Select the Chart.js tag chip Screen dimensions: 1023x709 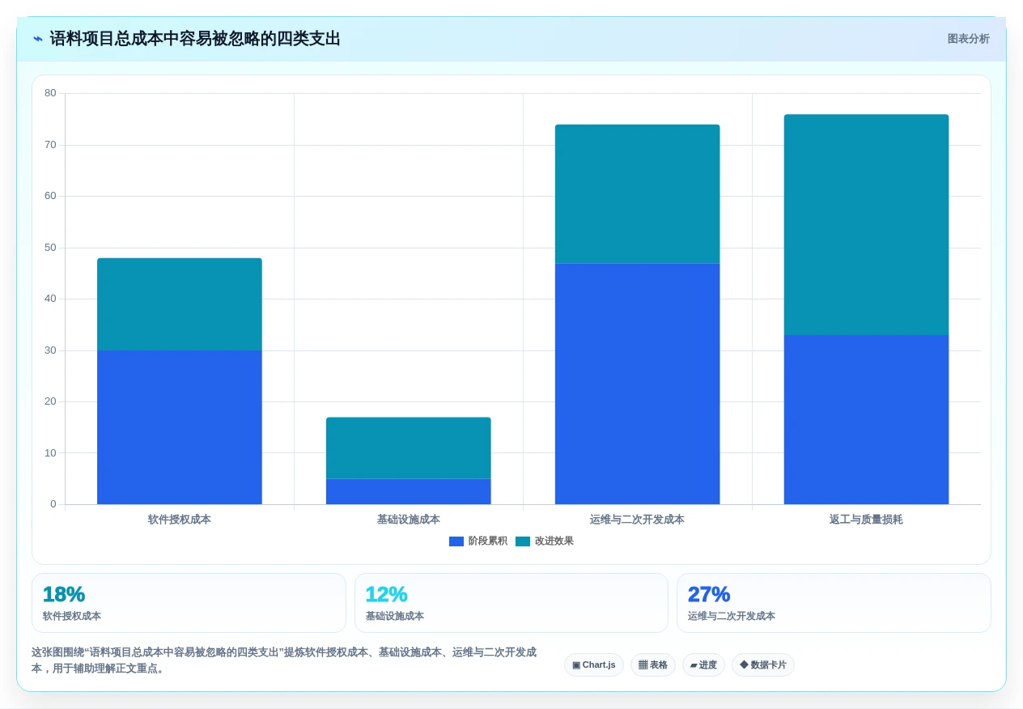(x=594, y=665)
